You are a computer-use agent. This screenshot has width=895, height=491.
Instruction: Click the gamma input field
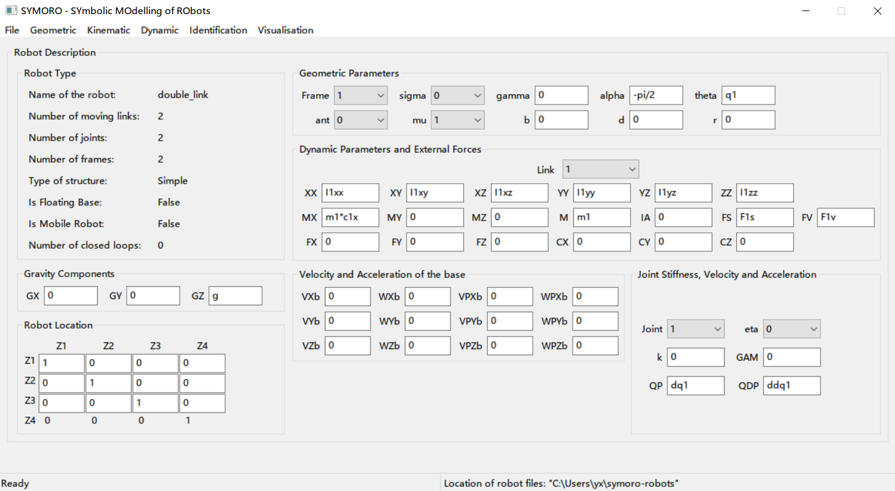(562, 95)
